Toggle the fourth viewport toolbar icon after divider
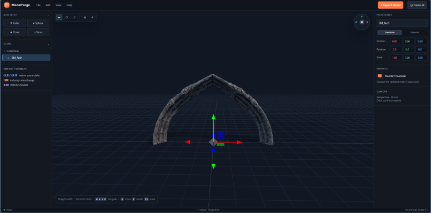 [84, 17]
